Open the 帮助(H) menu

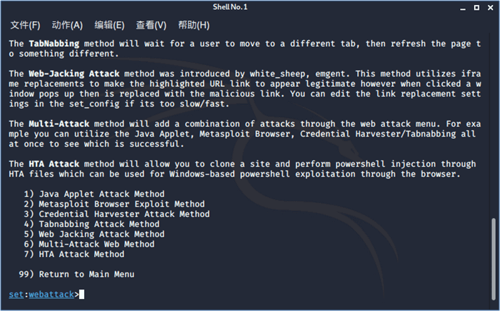194,25
